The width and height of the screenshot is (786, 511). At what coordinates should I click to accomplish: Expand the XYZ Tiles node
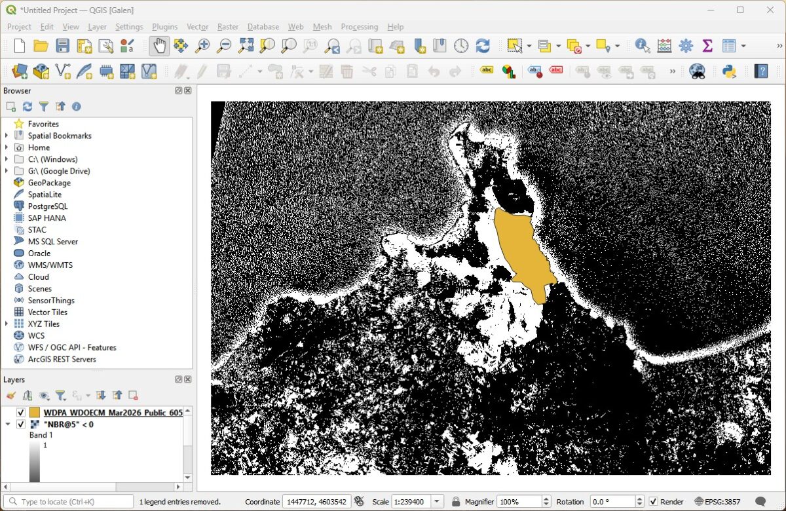7,324
